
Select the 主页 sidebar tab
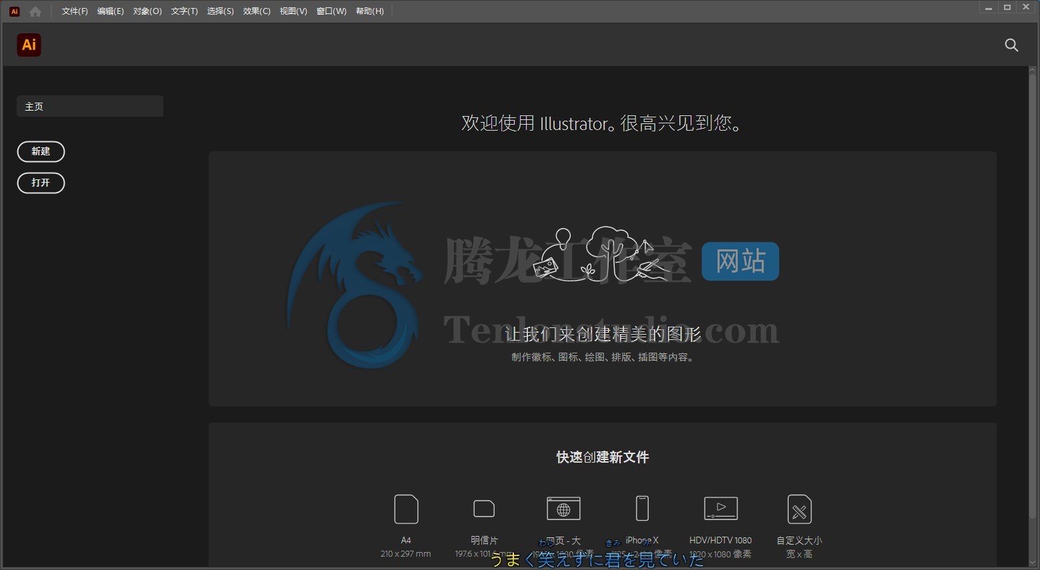click(90, 106)
